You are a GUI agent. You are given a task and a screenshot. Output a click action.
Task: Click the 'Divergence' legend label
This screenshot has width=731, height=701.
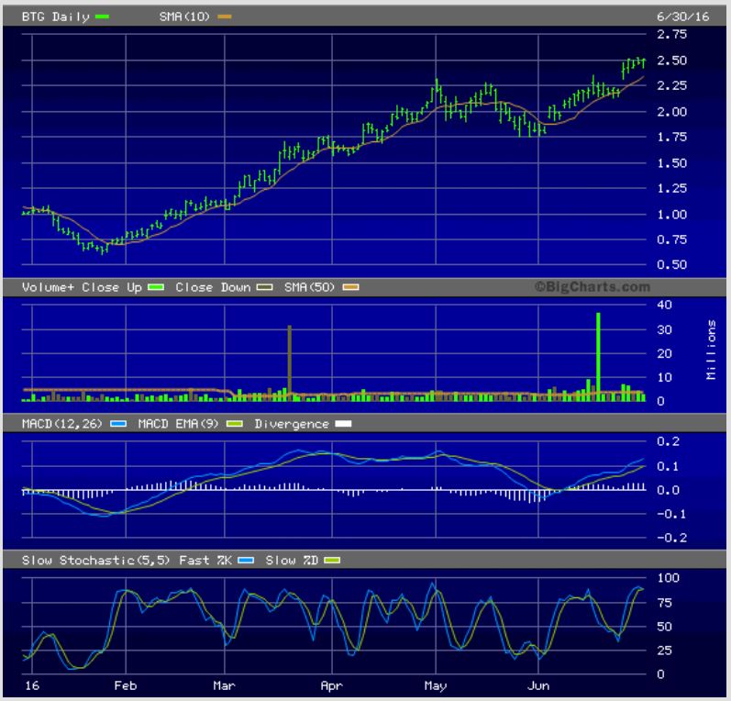(292, 424)
